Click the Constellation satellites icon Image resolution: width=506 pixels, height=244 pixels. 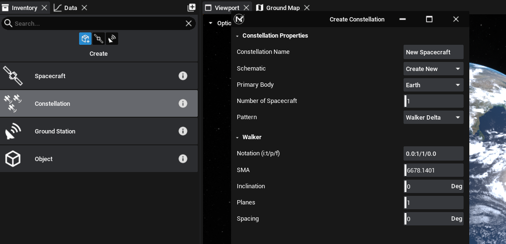(x=12, y=103)
